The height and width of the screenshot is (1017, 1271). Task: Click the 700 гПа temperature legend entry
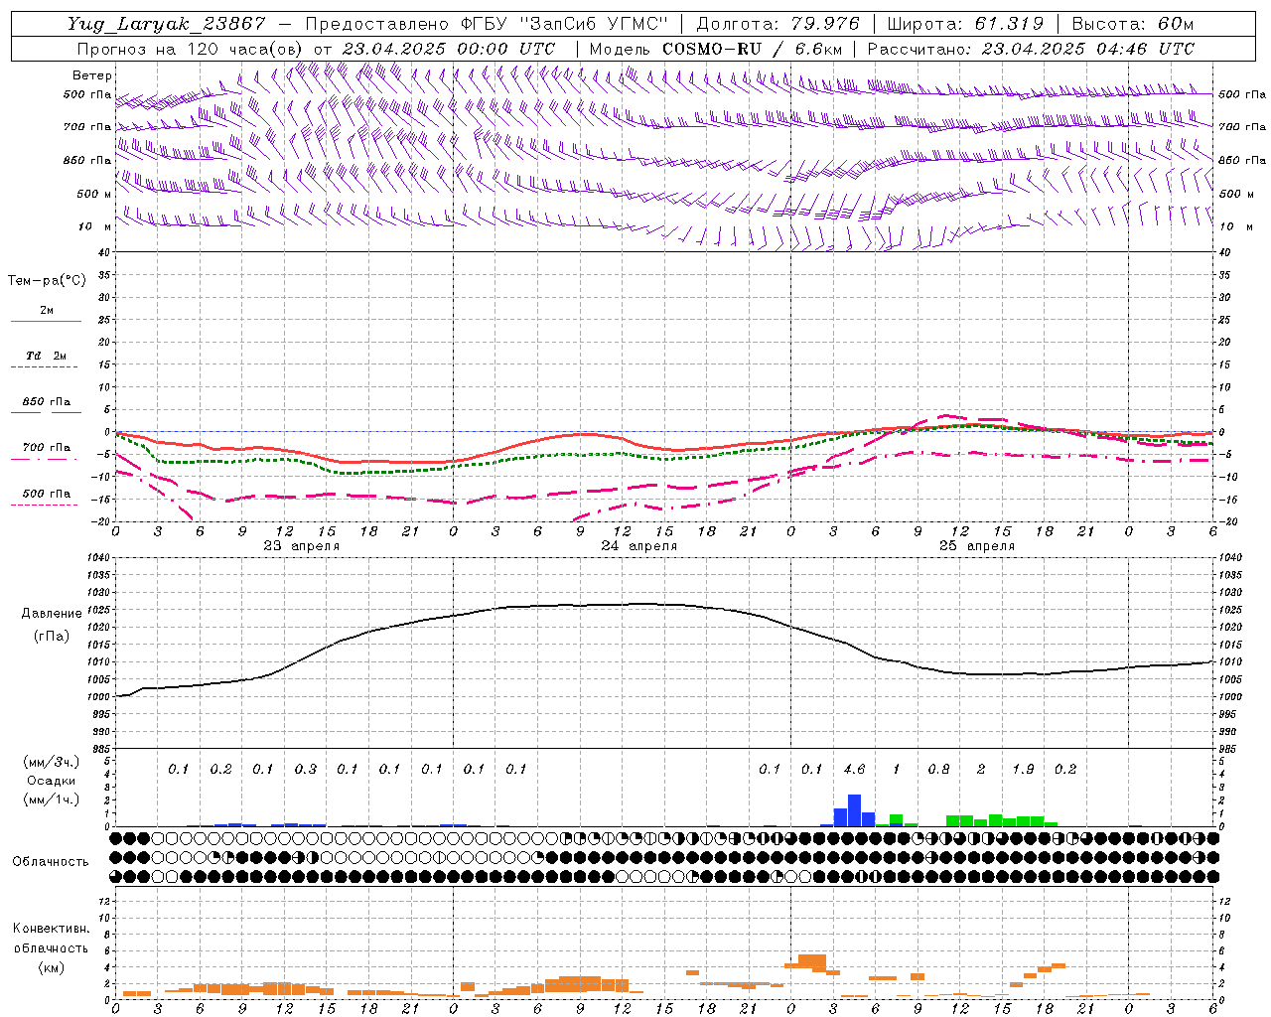pyautogui.click(x=47, y=448)
